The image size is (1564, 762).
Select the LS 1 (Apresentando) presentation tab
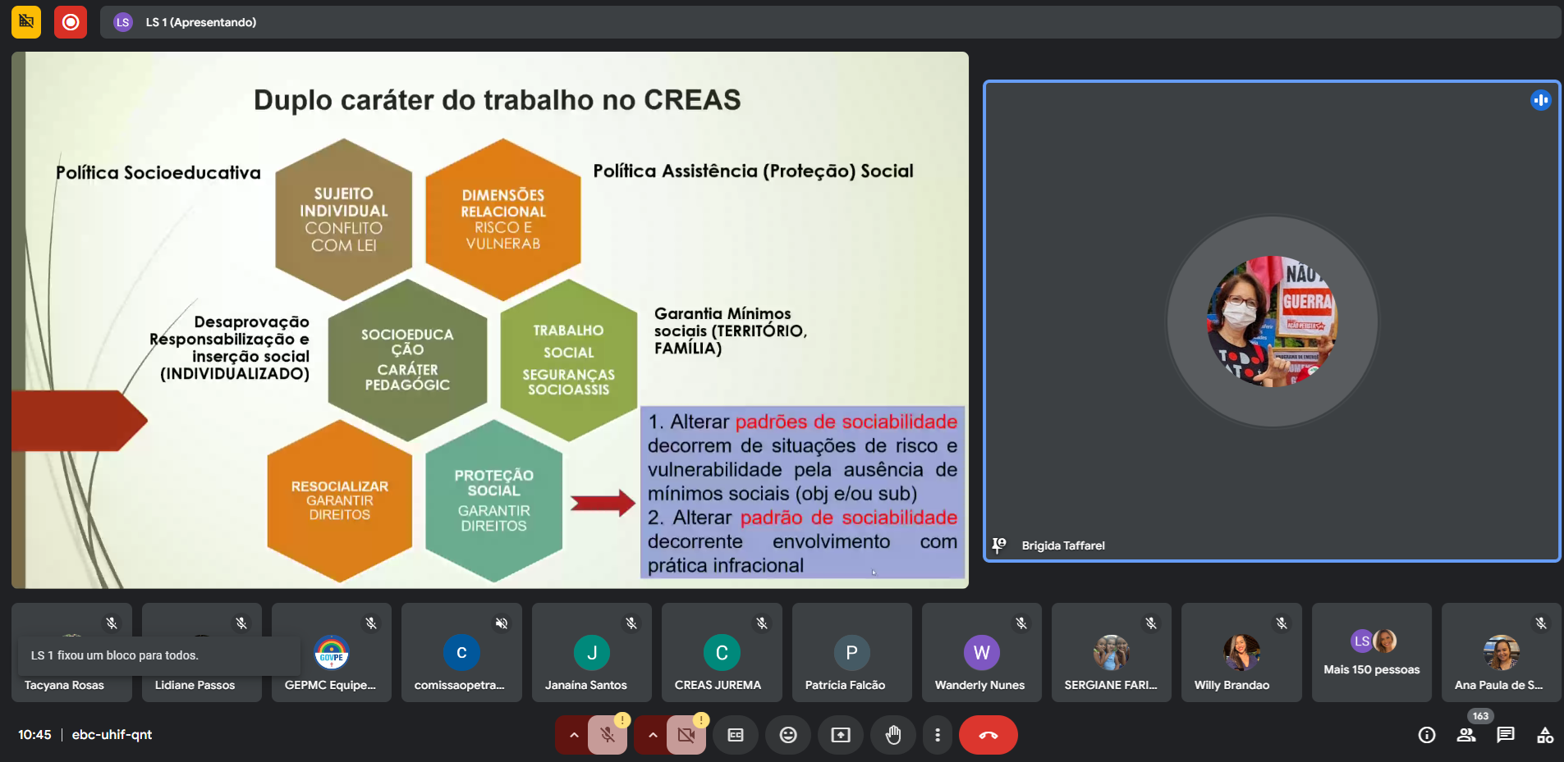point(200,22)
